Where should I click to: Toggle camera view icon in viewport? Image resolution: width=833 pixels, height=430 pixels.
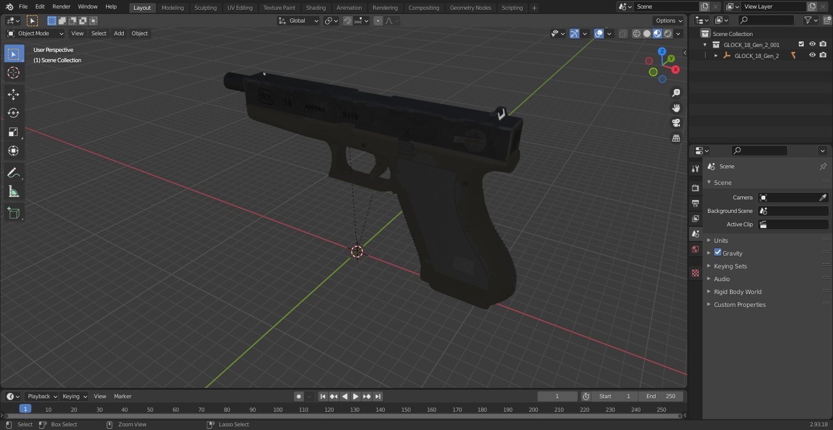pos(676,123)
